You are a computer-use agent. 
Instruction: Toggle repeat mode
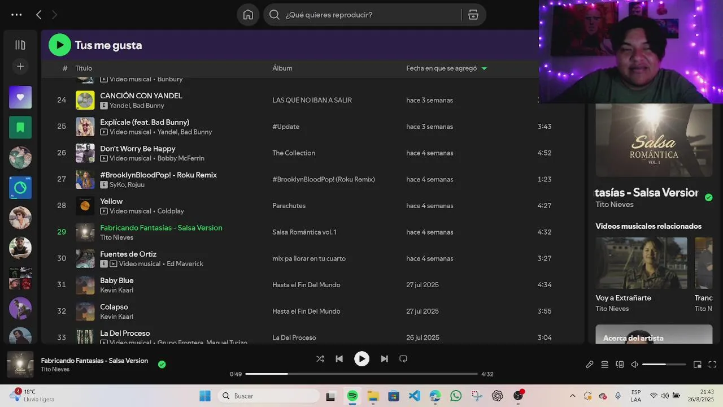403,358
